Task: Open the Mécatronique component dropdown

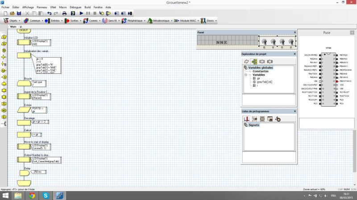Action: [x=160, y=20]
